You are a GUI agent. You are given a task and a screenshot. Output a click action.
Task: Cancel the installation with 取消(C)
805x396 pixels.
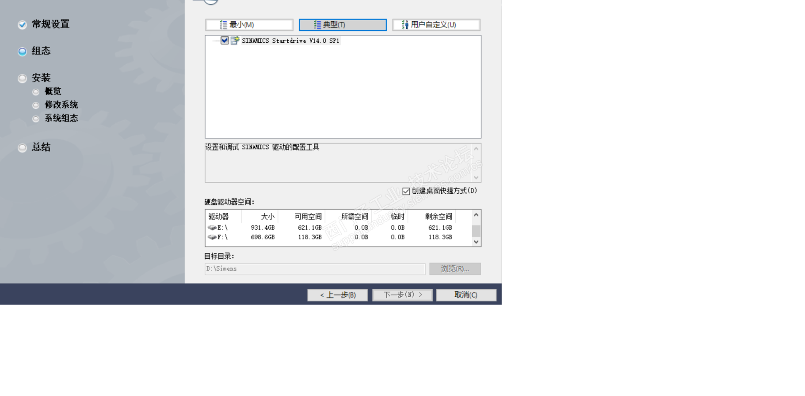[x=466, y=295]
